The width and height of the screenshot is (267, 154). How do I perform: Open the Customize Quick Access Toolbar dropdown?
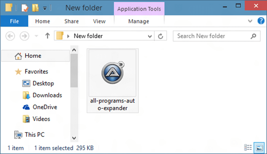pos(45,8)
